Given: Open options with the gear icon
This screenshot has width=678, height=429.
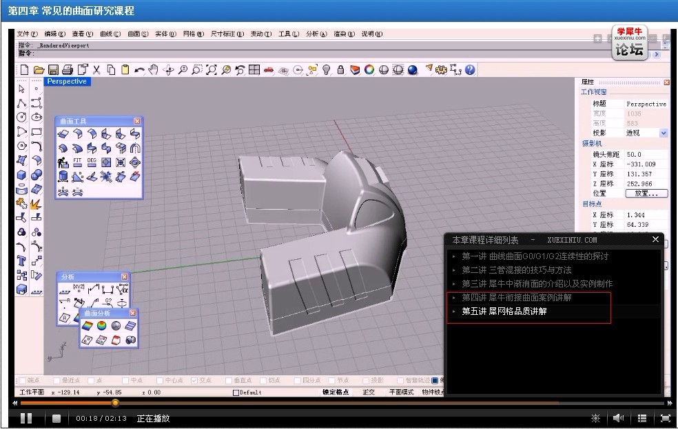Looking at the screenshot, I should click(441, 70).
